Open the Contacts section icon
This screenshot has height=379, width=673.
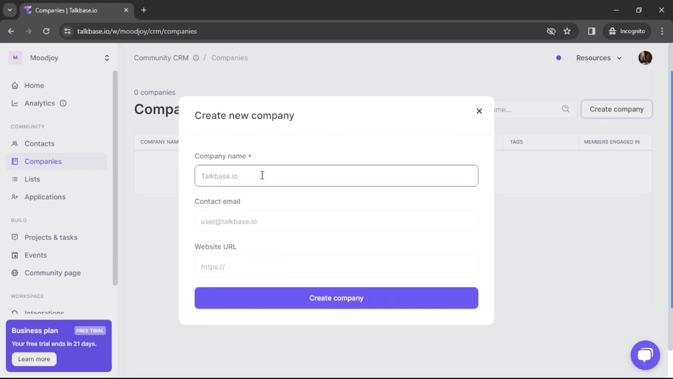tap(15, 144)
